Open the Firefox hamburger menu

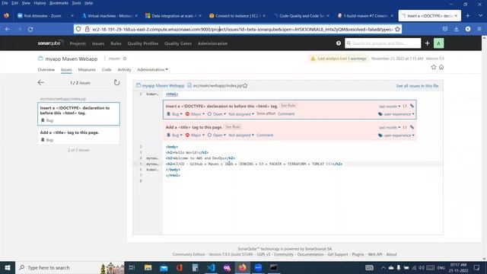coord(479,29)
